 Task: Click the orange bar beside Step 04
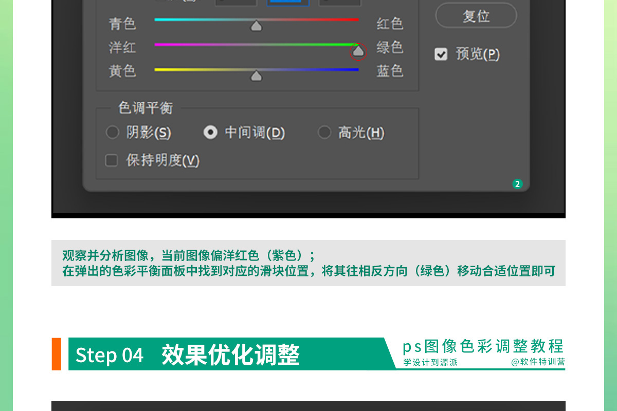tap(56, 354)
